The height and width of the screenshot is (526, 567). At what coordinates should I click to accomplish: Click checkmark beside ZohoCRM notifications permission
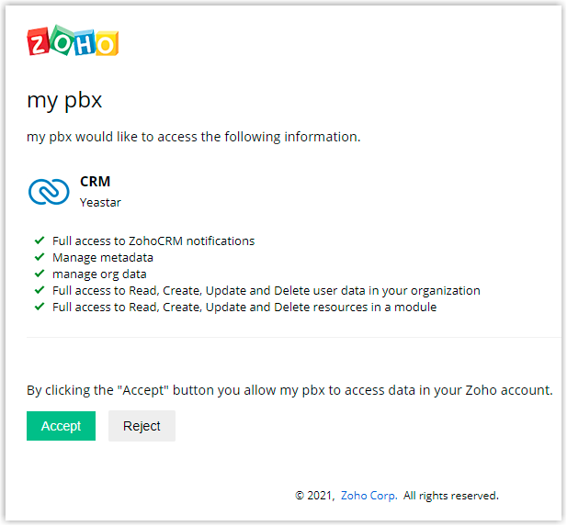tap(40, 241)
